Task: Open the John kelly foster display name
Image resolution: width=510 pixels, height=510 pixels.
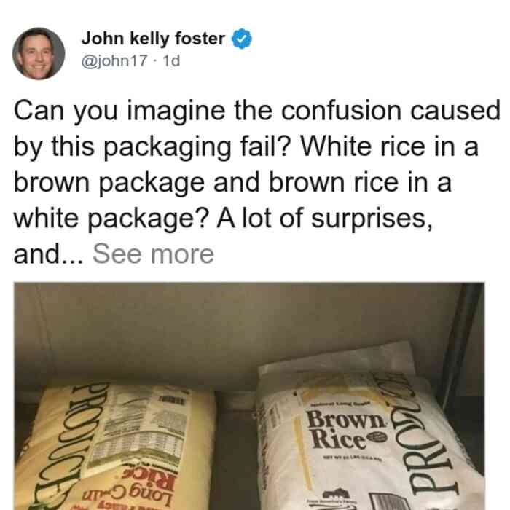Action: 153,39
